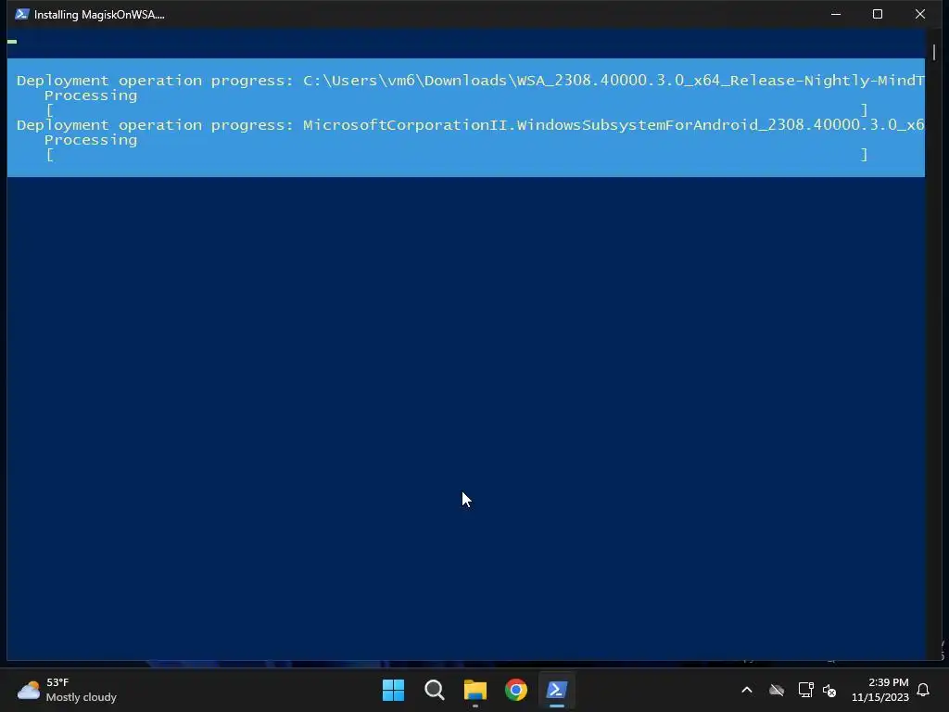Click the vertical scrollbar thumb of the console
Image resolution: width=949 pixels, height=712 pixels.
coord(934,52)
